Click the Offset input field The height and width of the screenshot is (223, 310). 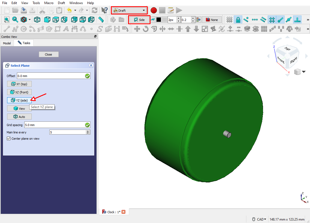tap(54, 76)
